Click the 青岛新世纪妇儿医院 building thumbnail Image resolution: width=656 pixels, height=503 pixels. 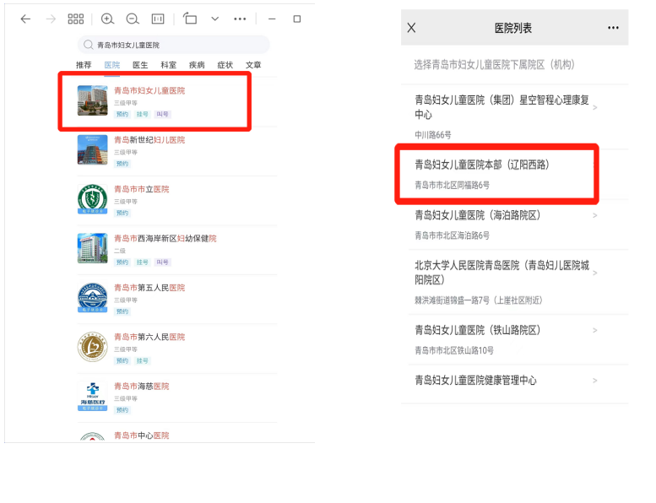tap(92, 150)
